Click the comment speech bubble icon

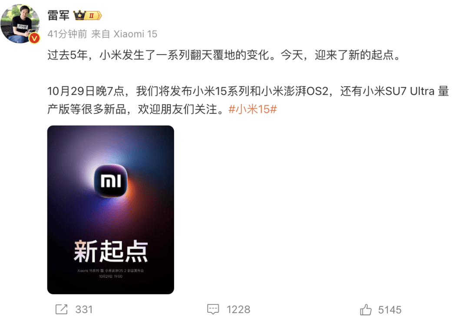[x=213, y=309]
